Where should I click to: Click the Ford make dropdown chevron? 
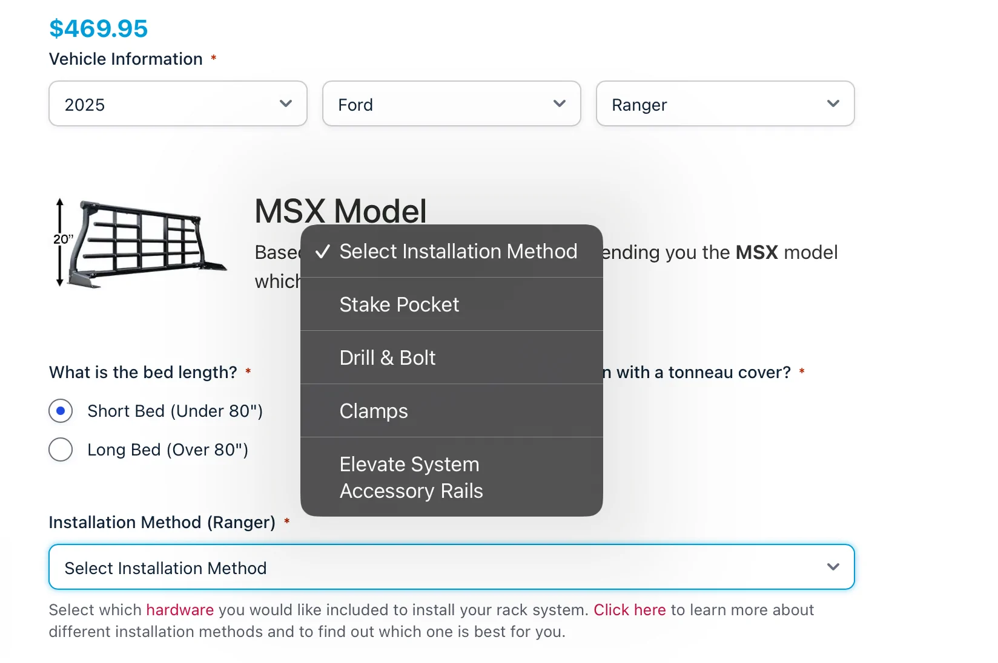(560, 103)
